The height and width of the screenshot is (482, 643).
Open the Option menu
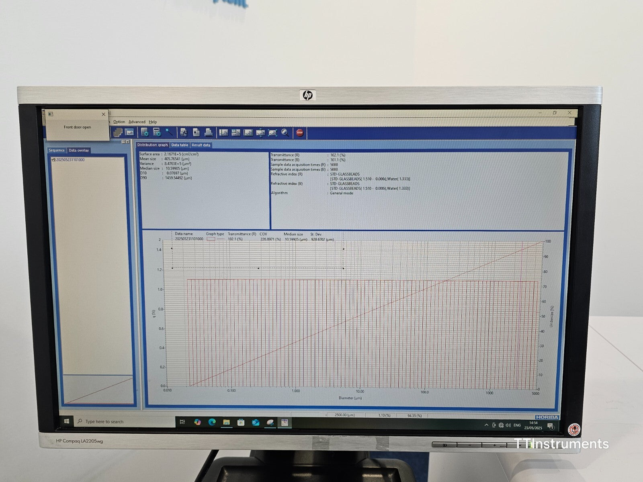[119, 122]
